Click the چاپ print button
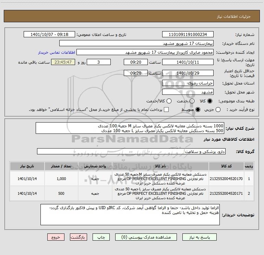 click(x=101, y=237)
